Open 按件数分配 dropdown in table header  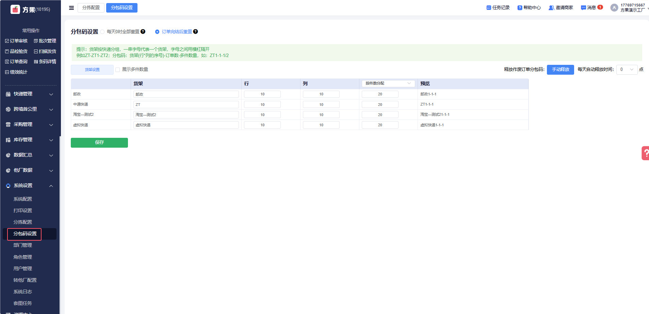point(388,84)
